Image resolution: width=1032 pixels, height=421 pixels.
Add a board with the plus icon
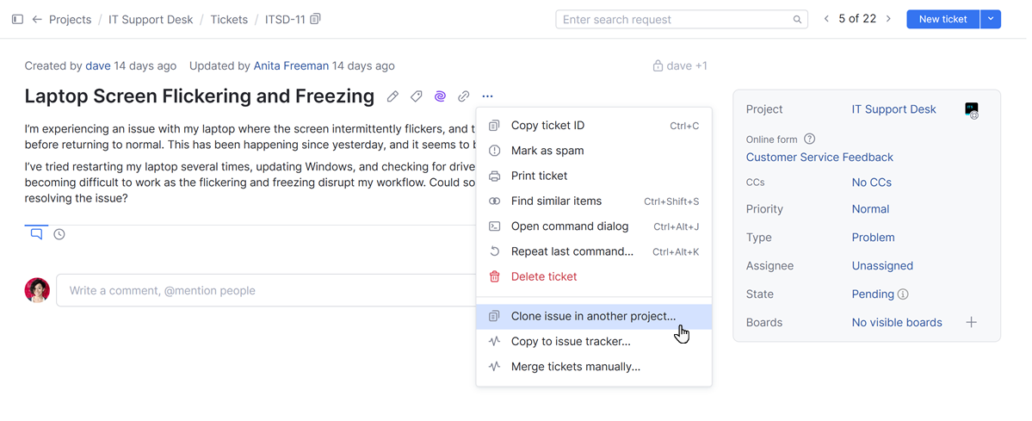[971, 322]
